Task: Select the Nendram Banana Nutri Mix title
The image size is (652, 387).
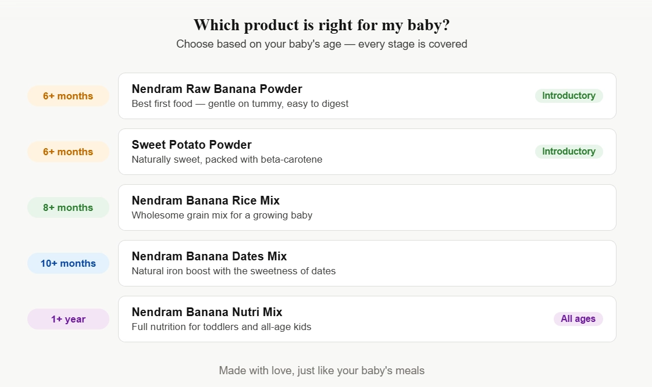Action: coord(207,312)
